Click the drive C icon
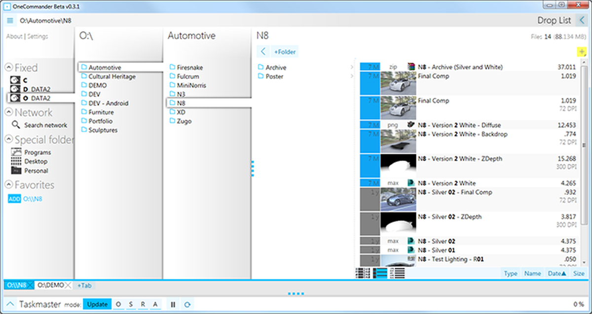 coord(15,80)
